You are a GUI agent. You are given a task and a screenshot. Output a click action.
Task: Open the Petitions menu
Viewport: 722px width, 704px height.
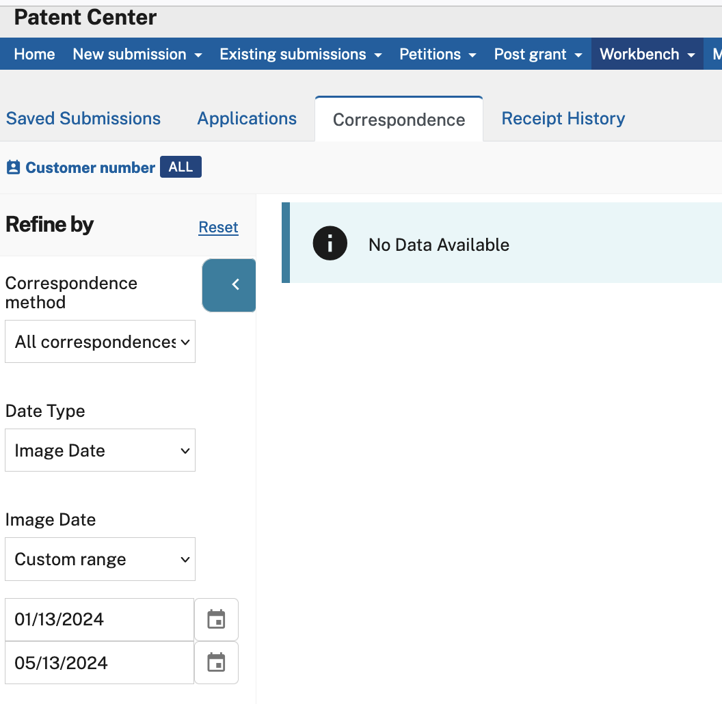click(x=438, y=54)
